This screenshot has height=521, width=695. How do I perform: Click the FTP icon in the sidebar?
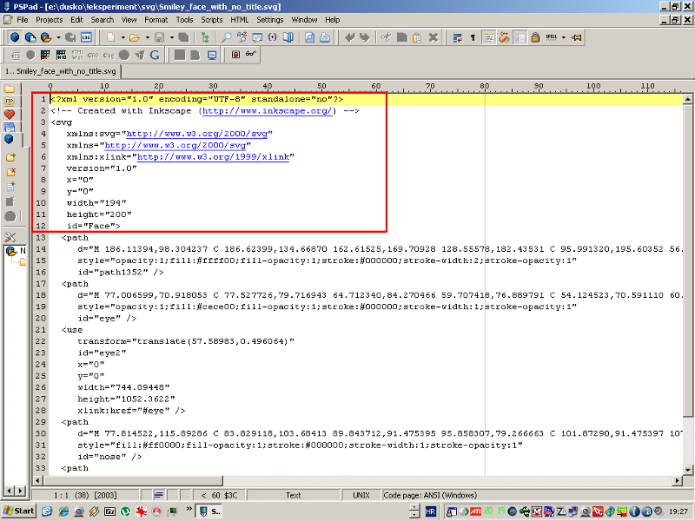pyautogui.click(x=10, y=101)
